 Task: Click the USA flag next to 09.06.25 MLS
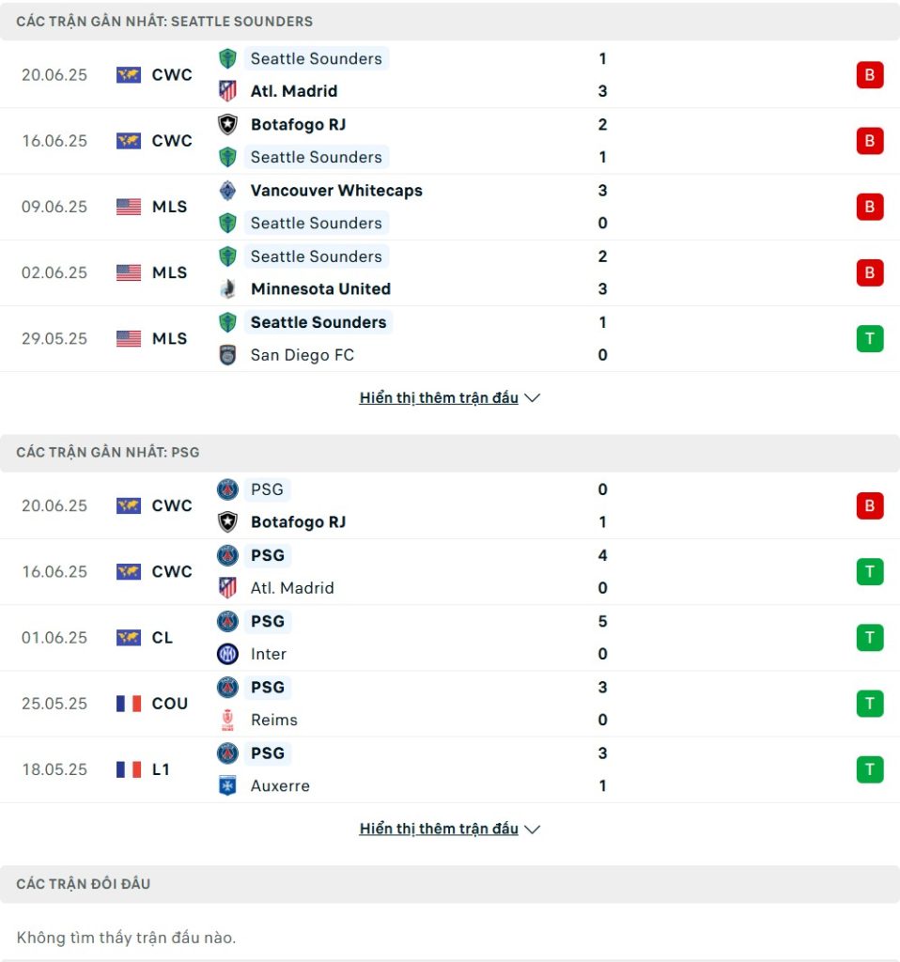point(129,207)
